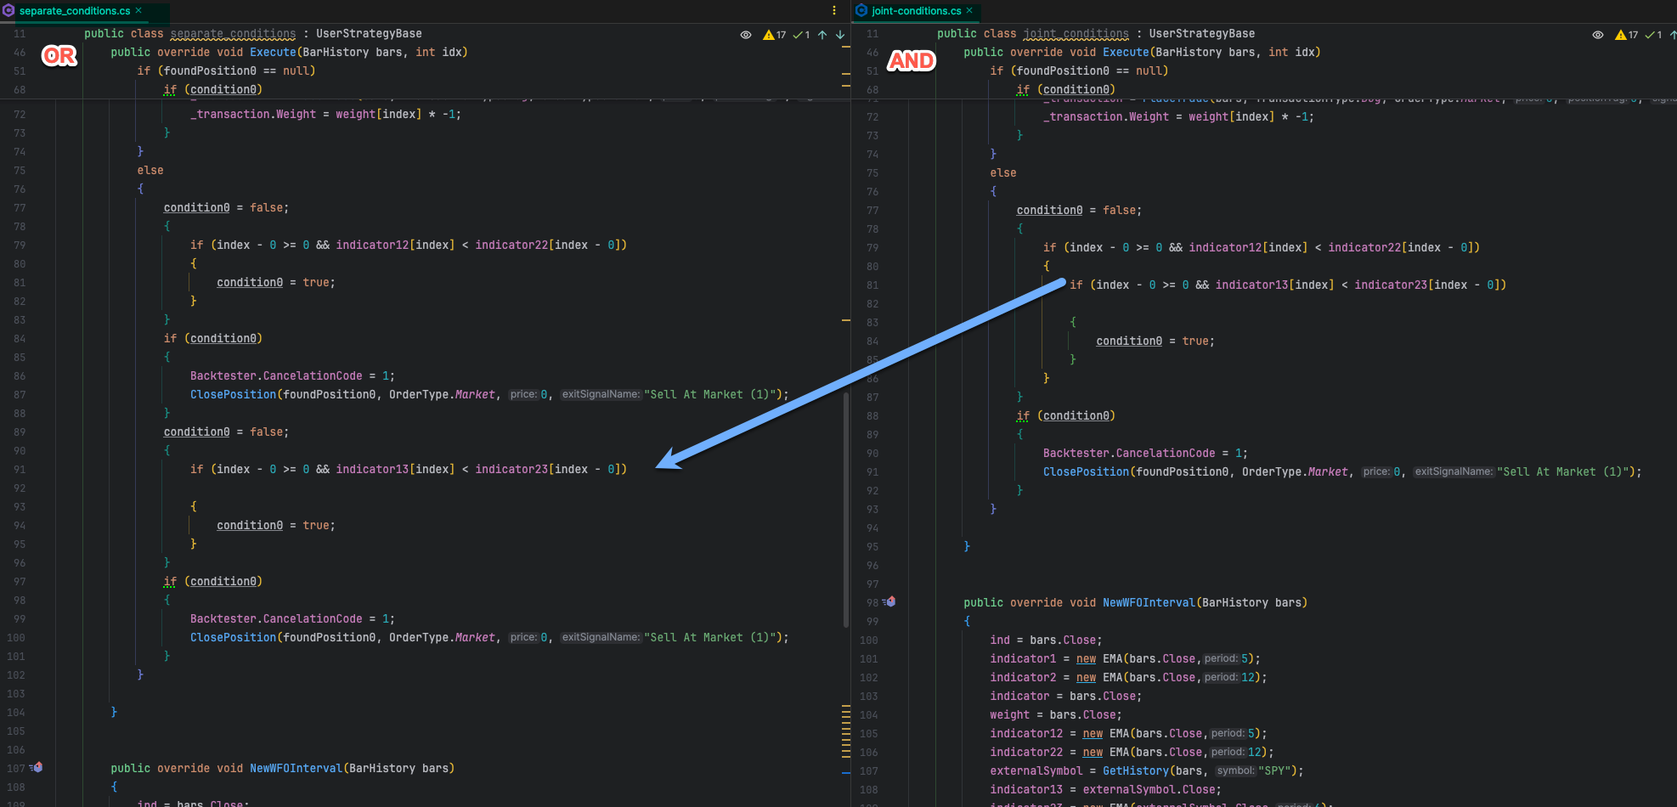Toggle the eye highlighting icon in right editor
The width and height of the screenshot is (1677, 807).
coord(1598,35)
